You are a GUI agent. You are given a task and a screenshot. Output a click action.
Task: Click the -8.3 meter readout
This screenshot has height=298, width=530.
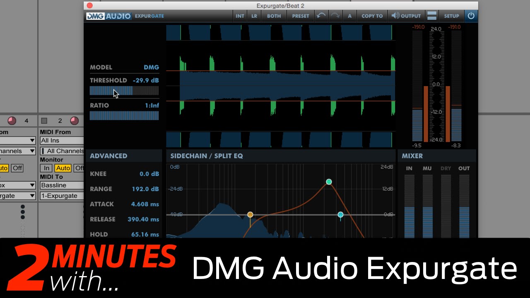[455, 146]
